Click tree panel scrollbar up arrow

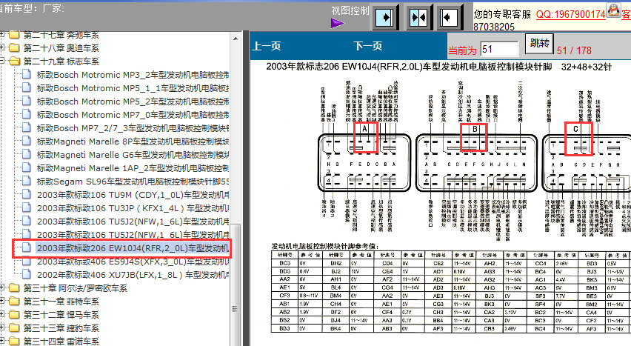(x=236, y=39)
